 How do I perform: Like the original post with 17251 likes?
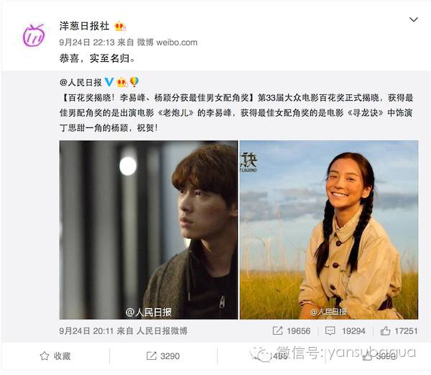click(399, 330)
